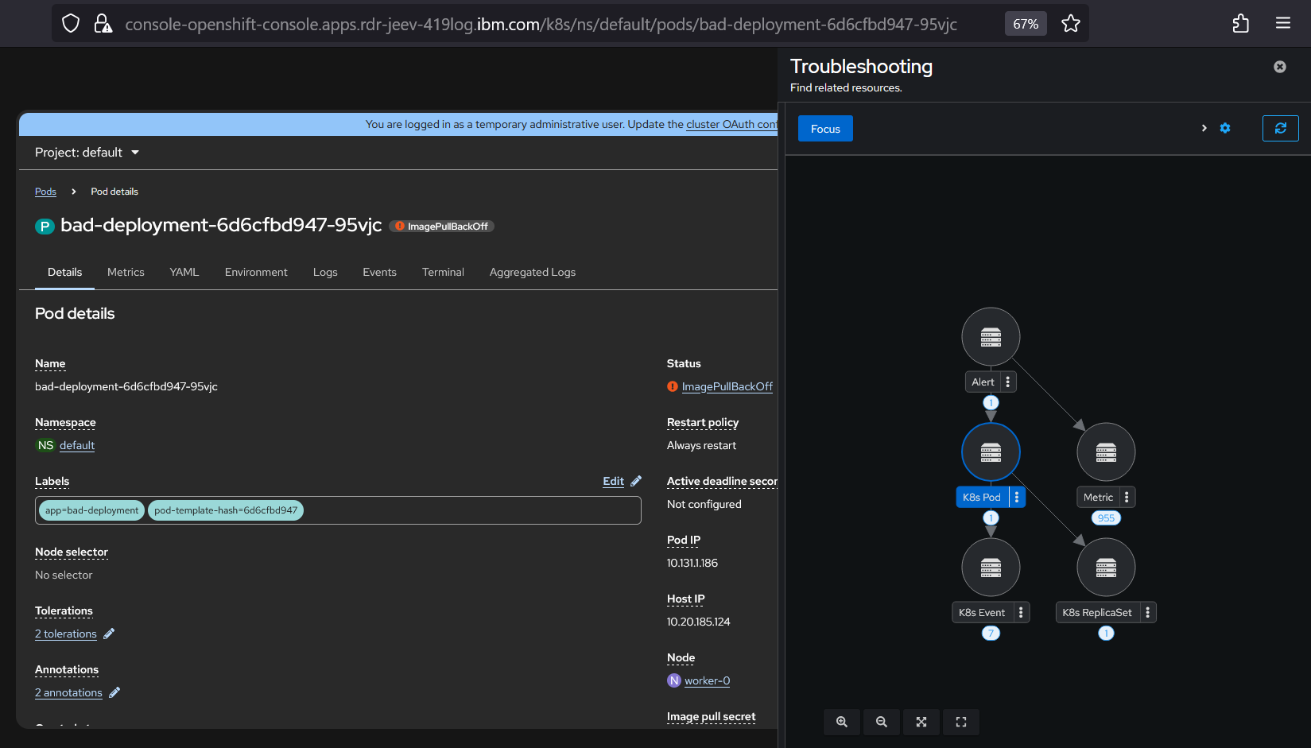Select the Metric node circle
The height and width of the screenshot is (748, 1311).
(x=1106, y=452)
